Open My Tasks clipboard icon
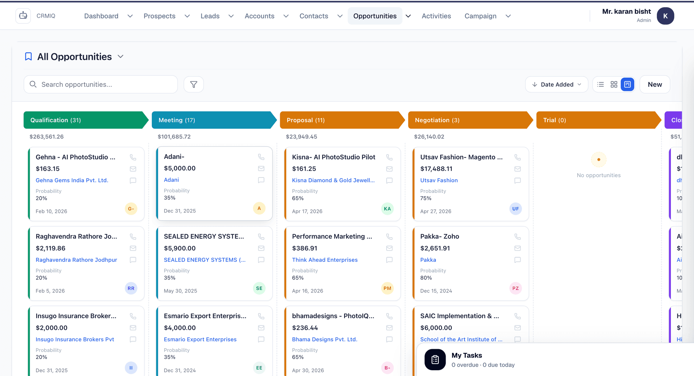The height and width of the screenshot is (376, 694). click(x=435, y=360)
